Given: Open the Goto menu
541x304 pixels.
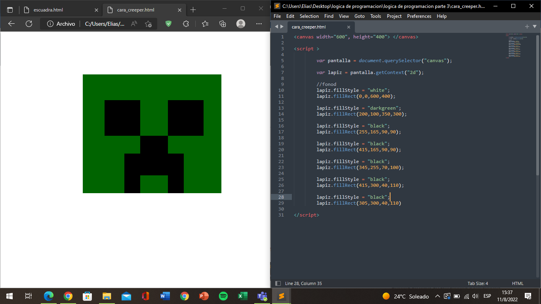Looking at the screenshot, I should point(360,16).
